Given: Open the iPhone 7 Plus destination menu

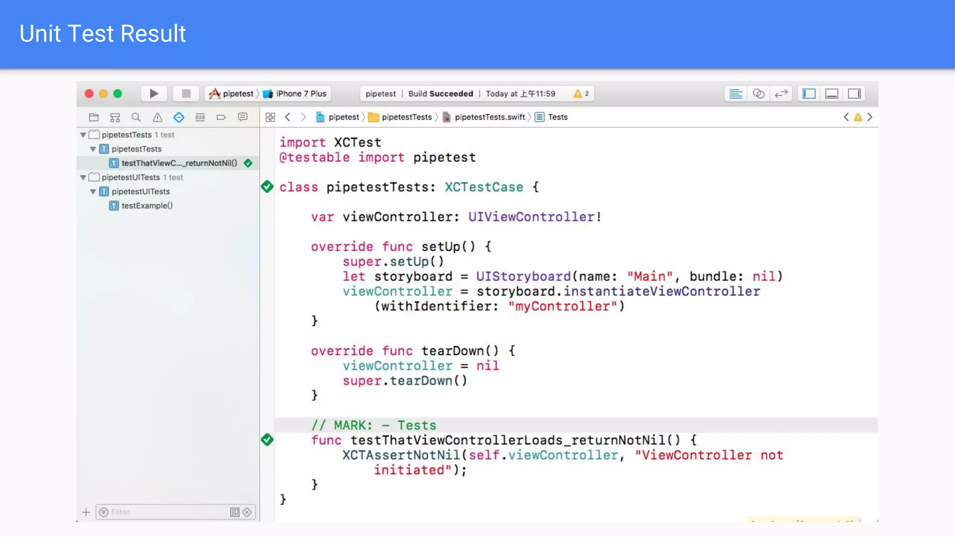Looking at the screenshot, I should point(300,94).
